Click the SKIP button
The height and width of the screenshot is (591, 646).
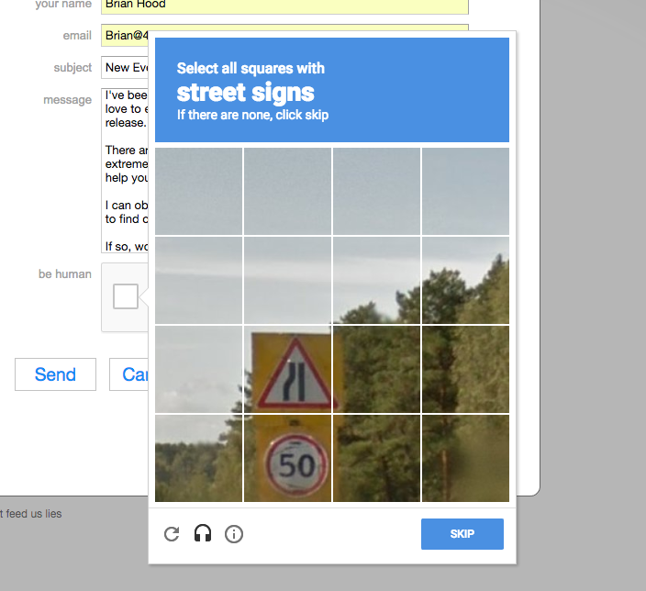click(x=462, y=534)
